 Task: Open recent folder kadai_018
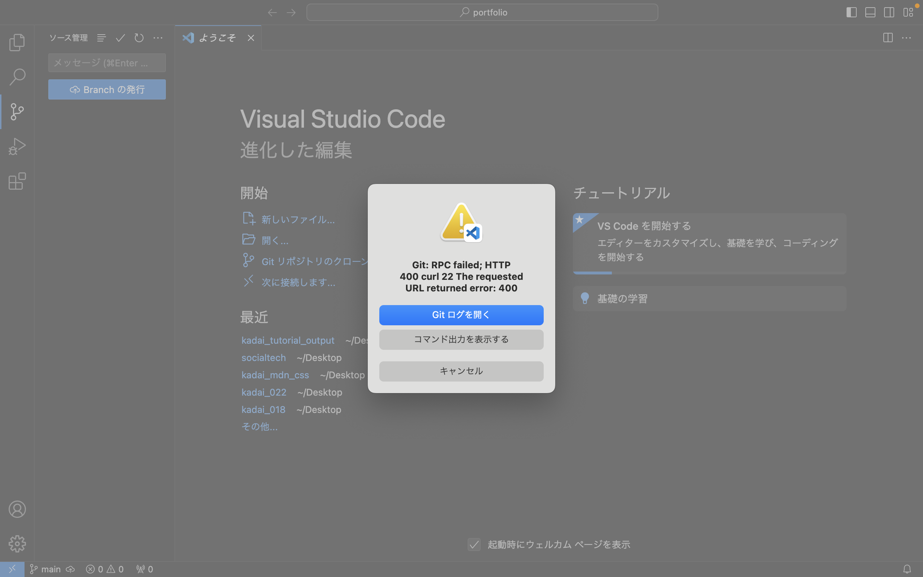263,409
